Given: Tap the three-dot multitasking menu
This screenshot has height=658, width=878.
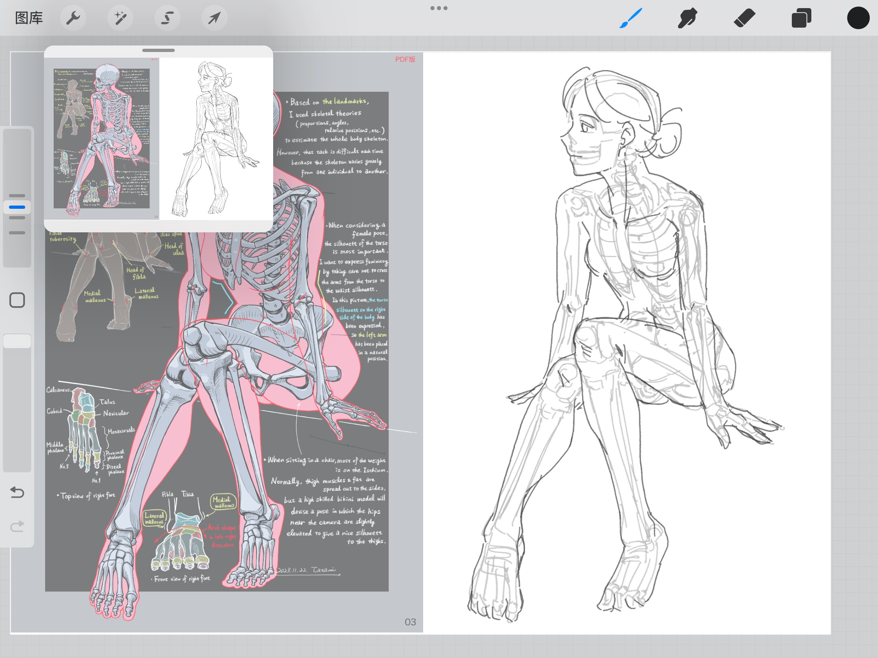Looking at the screenshot, I should pos(439,8).
